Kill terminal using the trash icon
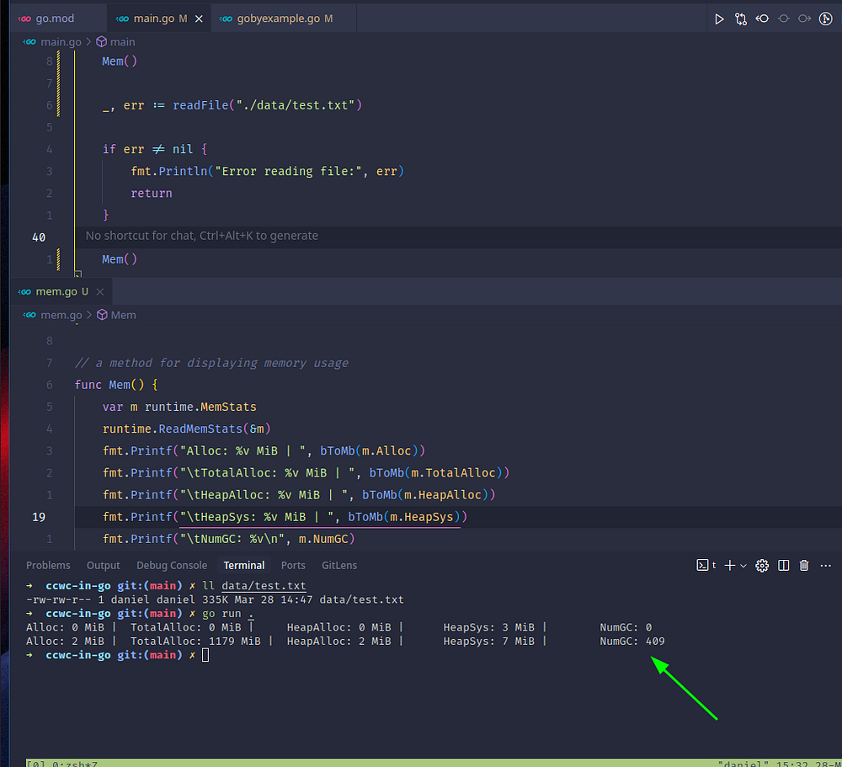The width and height of the screenshot is (842, 767). coord(804,565)
